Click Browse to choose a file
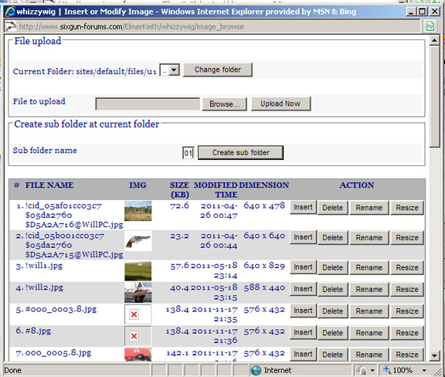Viewport: 445px width, 377px height. click(225, 104)
